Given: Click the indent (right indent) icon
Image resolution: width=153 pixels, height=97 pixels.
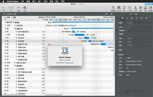Looking at the screenshot, I should point(13,8).
